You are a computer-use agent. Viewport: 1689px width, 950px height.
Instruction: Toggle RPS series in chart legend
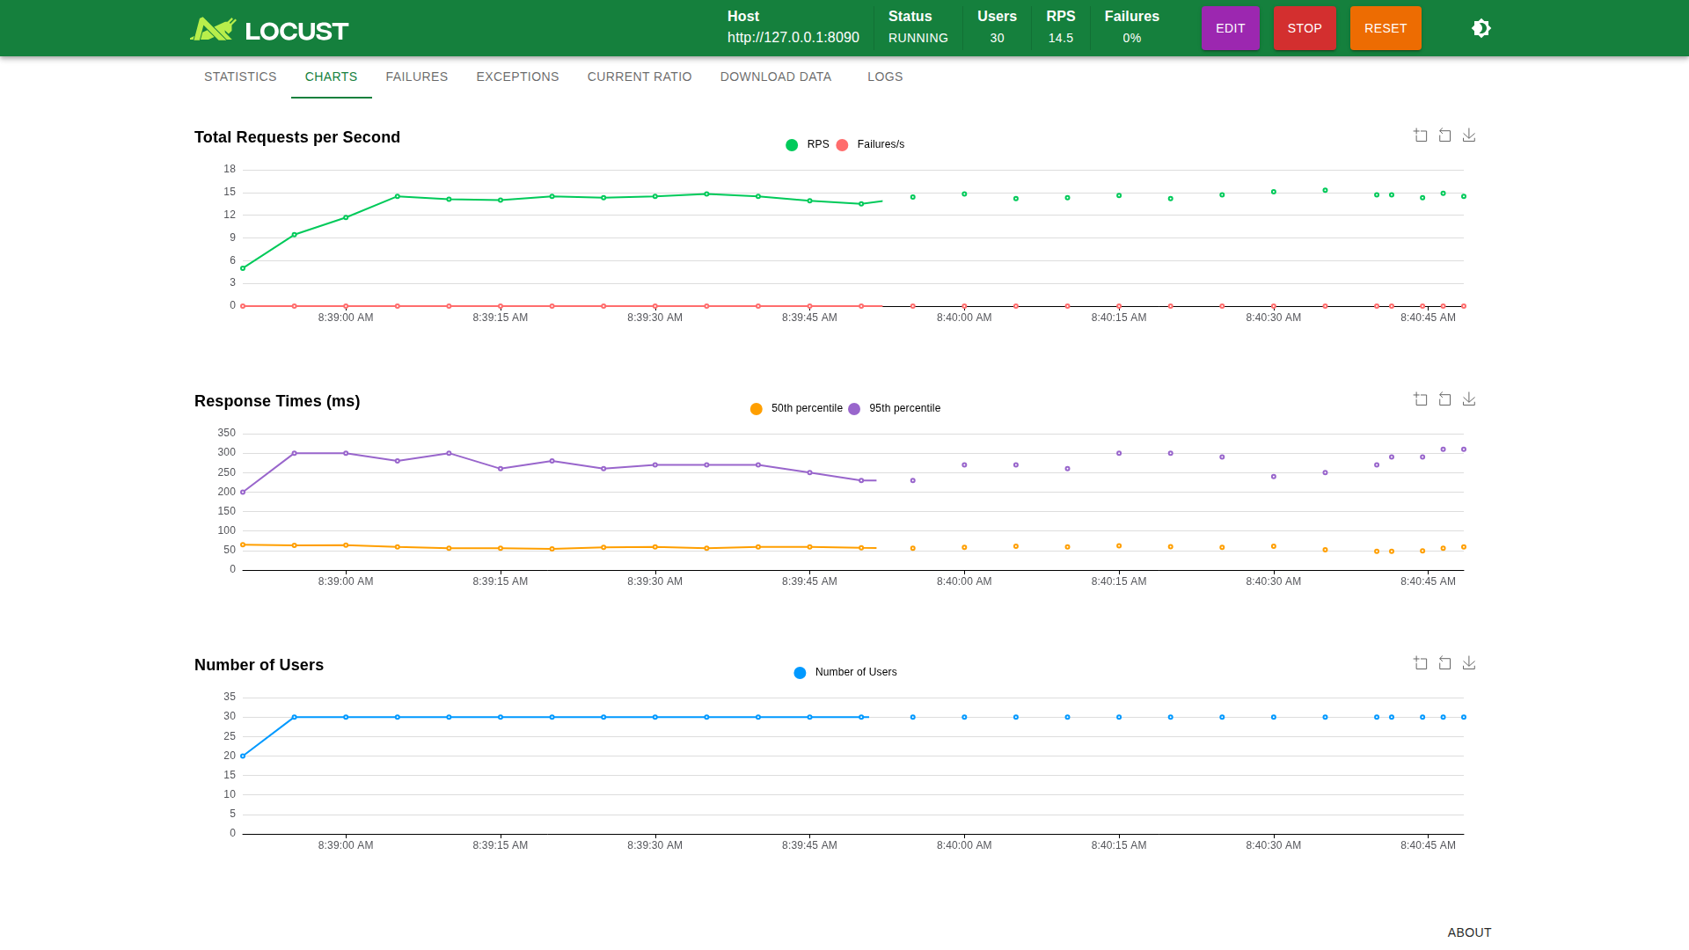point(808,144)
